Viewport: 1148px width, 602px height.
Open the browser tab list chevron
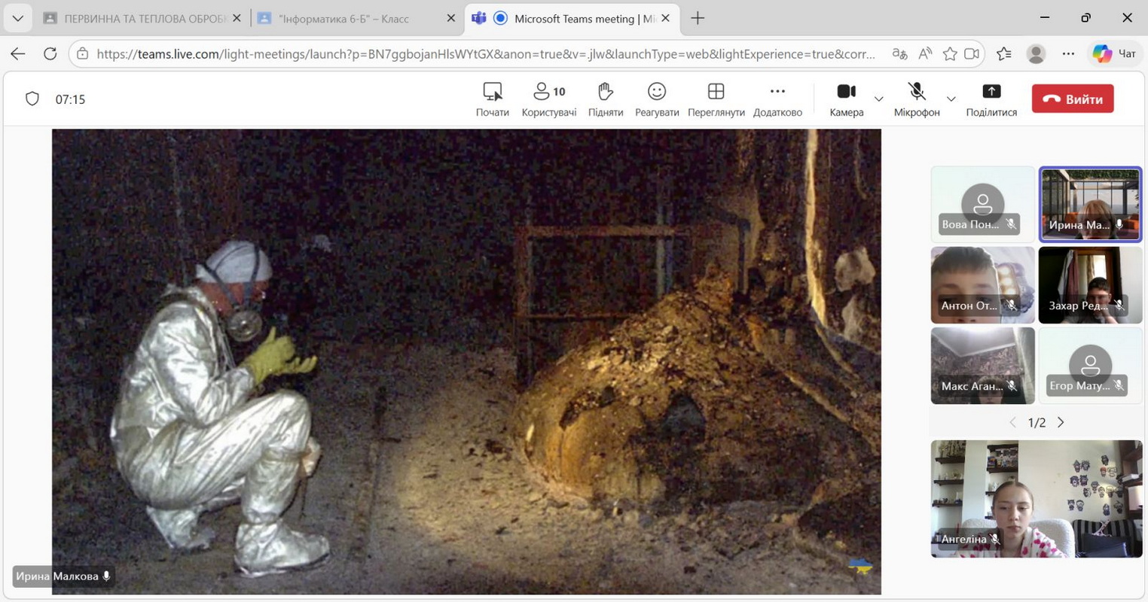[x=17, y=18]
